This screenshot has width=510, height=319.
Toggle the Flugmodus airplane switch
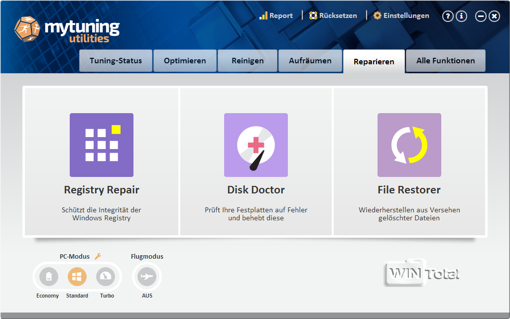coord(147,277)
